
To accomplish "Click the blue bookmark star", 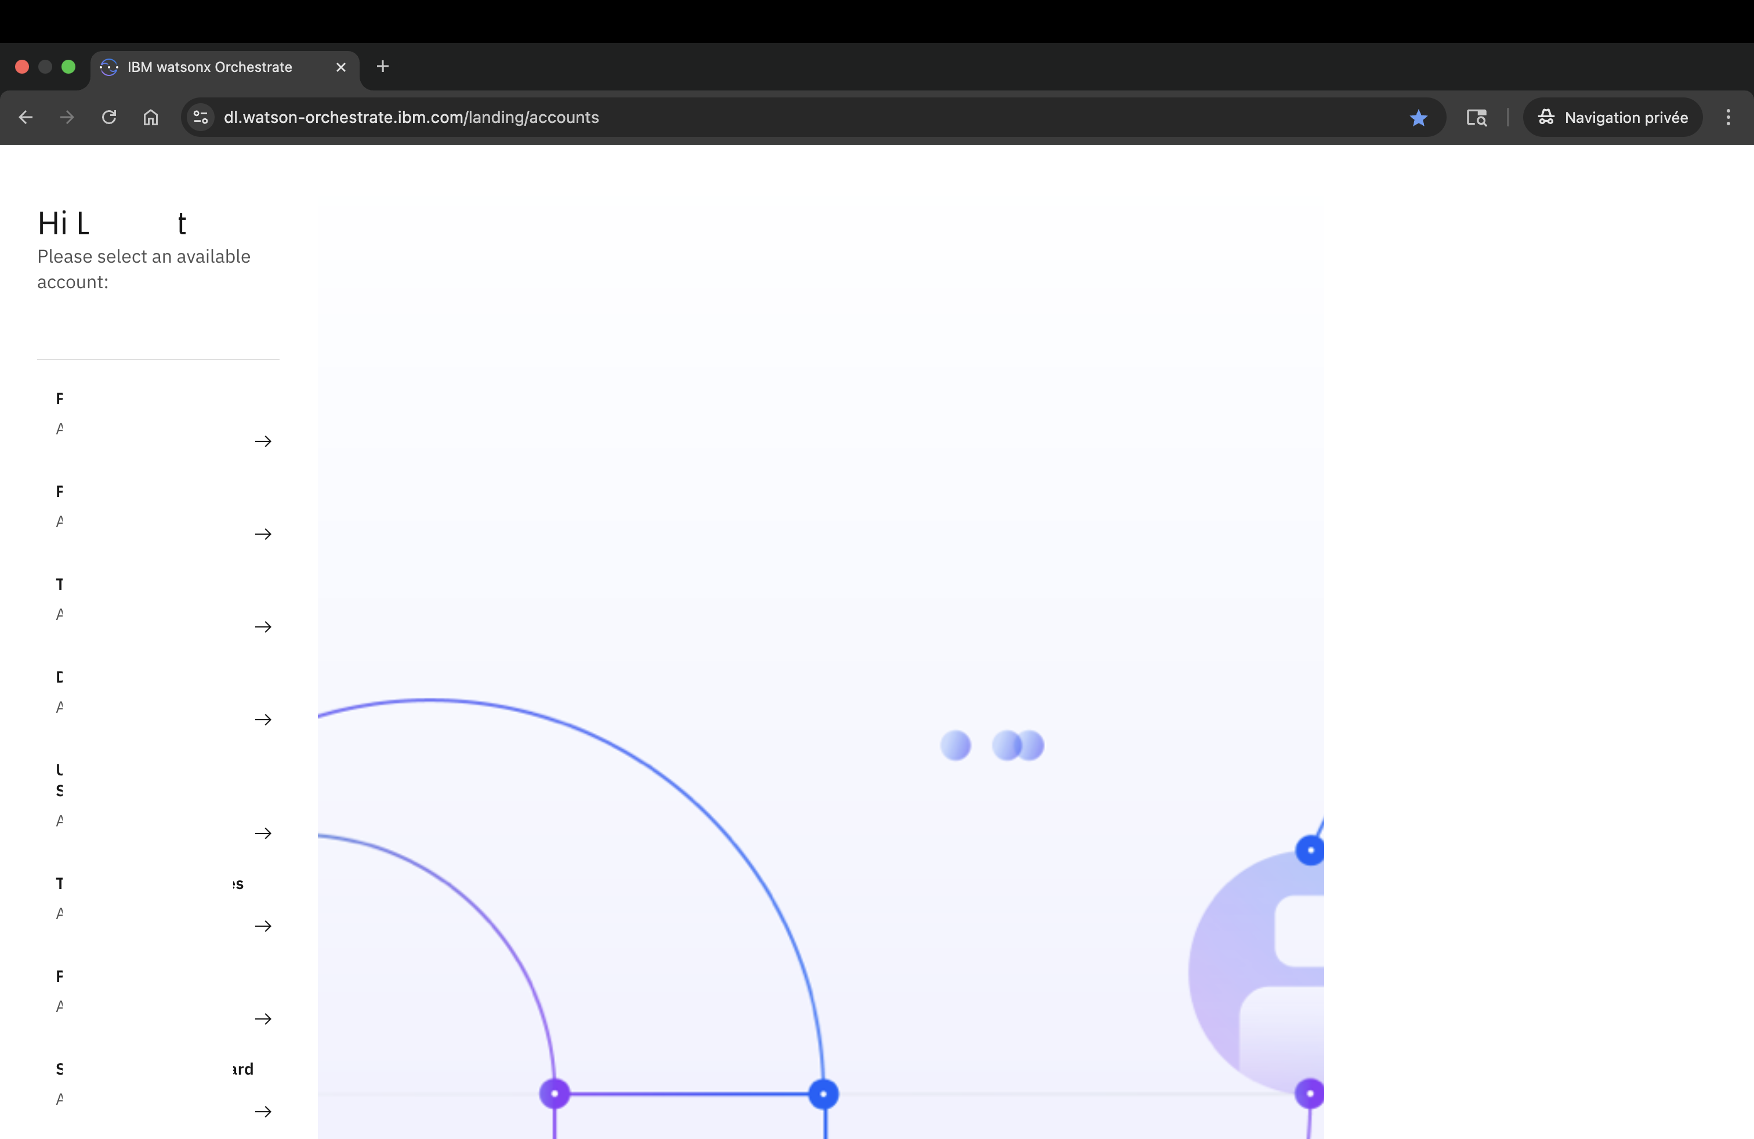I will coord(1418,118).
